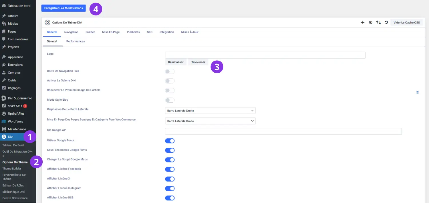Open Éditeur De Rôles submenu link
429x203 pixels.
tap(13, 185)
